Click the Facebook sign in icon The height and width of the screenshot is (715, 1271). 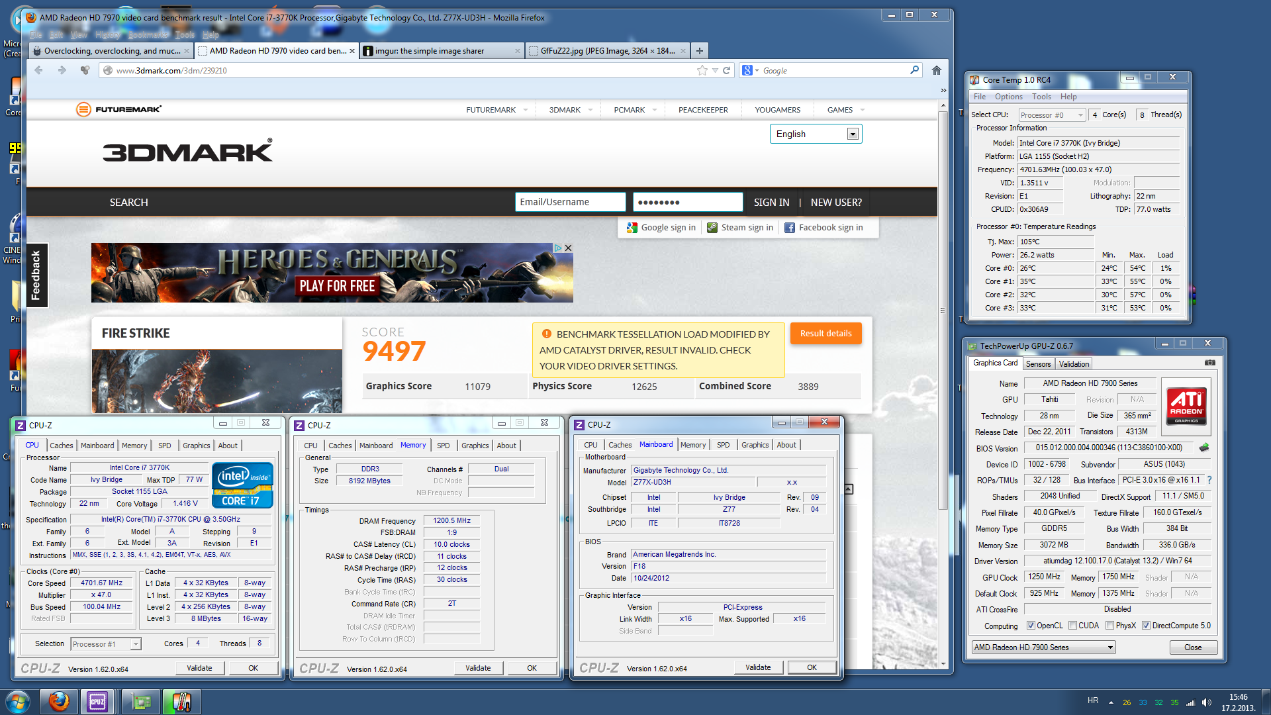(790, 228)
